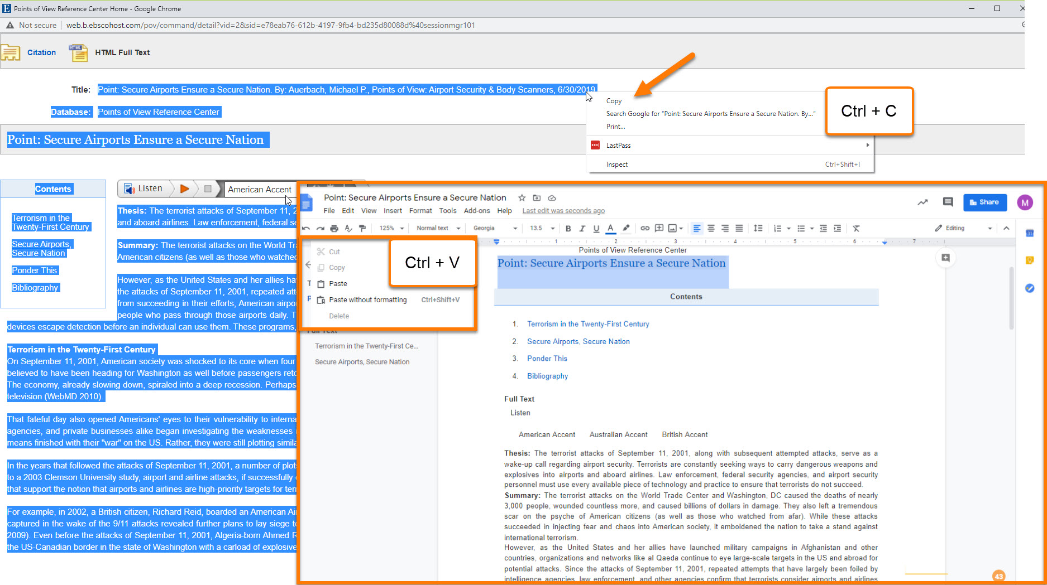Set justified text alignment
The image size is (1047, 585).
739,228
